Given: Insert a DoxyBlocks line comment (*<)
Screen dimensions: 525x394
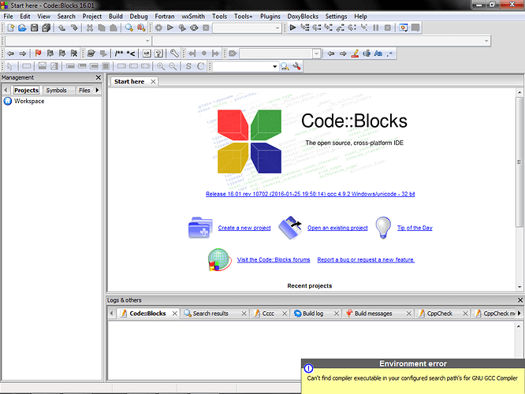Looking at the screenshot, I should pos(131,54).
